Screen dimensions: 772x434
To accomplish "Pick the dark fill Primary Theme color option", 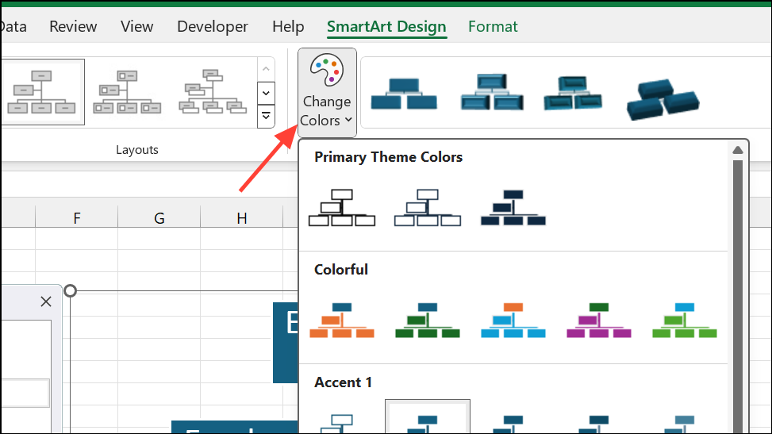I will [513, 209].
